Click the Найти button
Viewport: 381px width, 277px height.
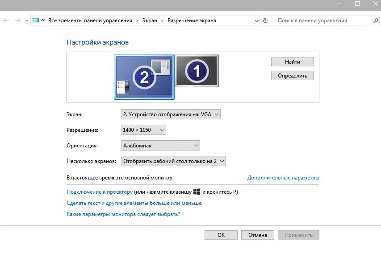(292, 62)
